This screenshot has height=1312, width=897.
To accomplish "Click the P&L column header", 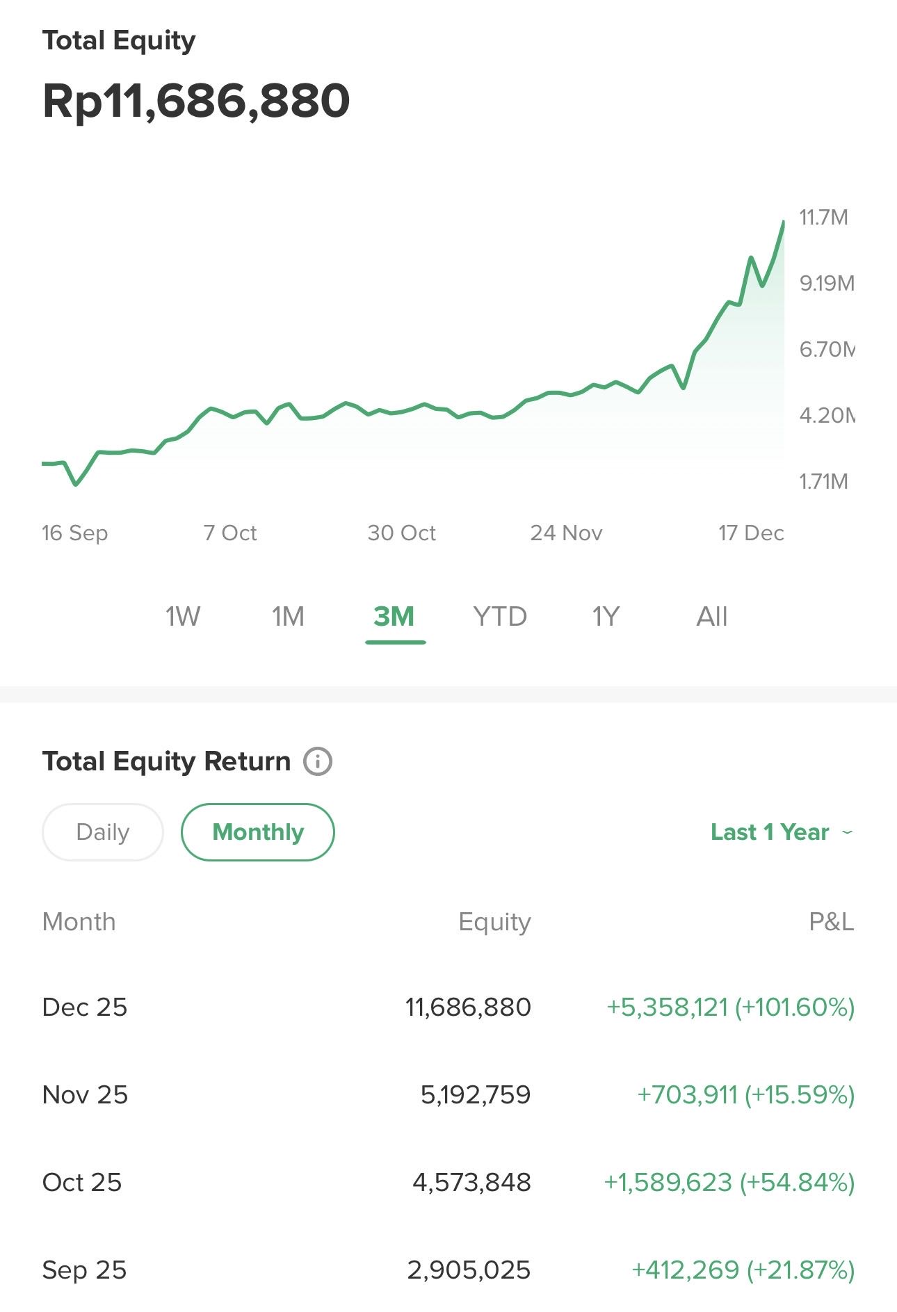I will point(831,922).
